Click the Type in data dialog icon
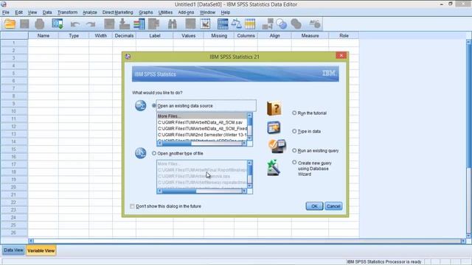Screen dimensions: 472x265 pyautogui.click(x=274, y=127)
